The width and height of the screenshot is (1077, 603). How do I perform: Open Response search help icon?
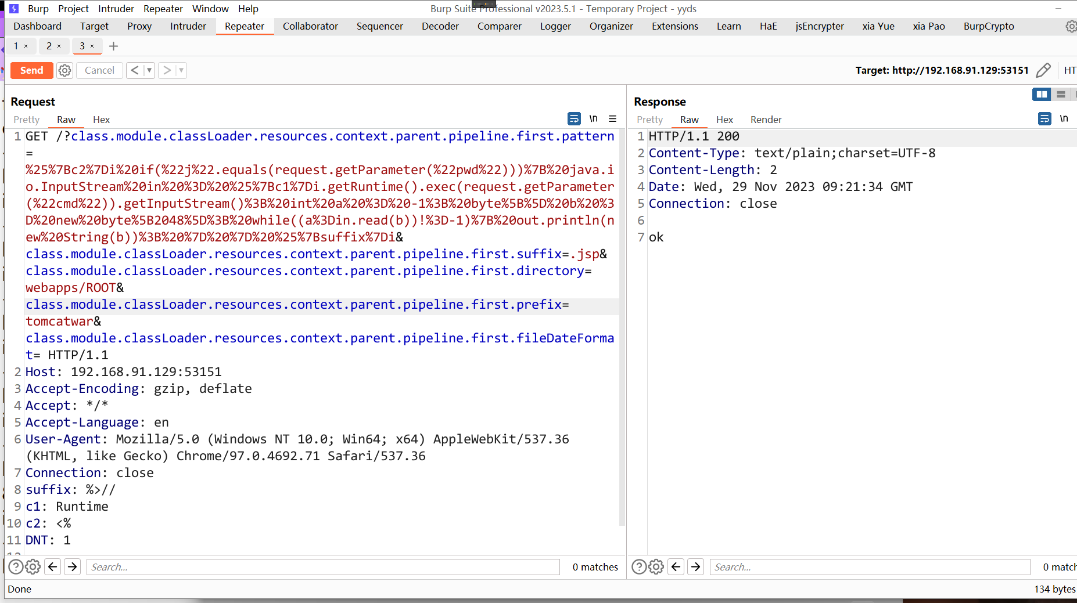click(639, 567)
